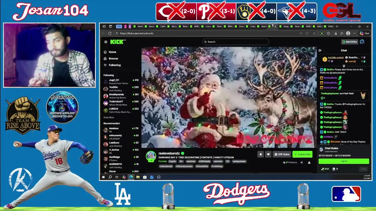Viewport: 376px width, 211px height.
Task: Click the English tag
Action: 172,161
